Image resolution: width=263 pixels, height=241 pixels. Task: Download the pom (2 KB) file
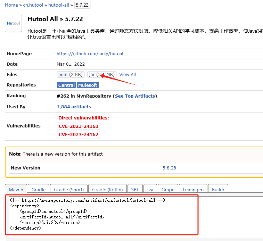pos(71,75)
